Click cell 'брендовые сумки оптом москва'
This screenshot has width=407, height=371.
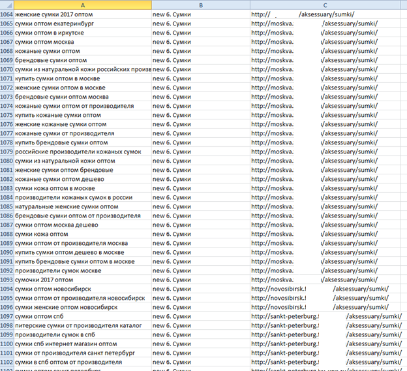click(83, 97)
